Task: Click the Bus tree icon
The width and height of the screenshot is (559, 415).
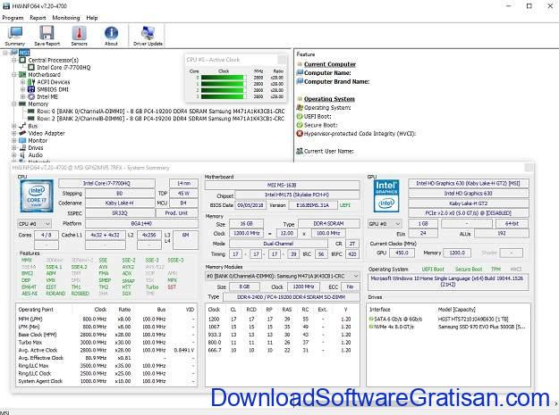Action: 22,126
